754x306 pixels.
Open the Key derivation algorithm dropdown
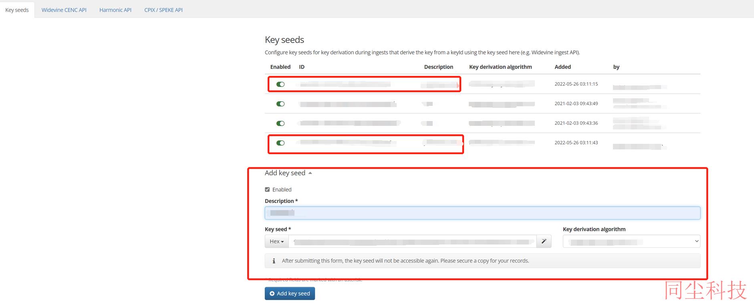[x=631, y=241]
